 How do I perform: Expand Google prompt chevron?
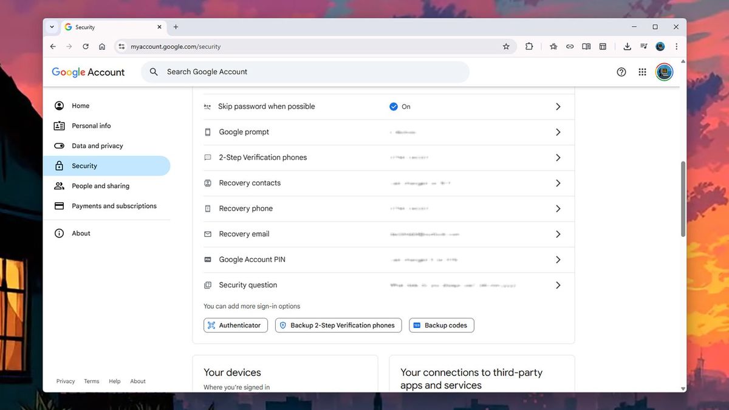pyautogui.click(x=558, y=132)
